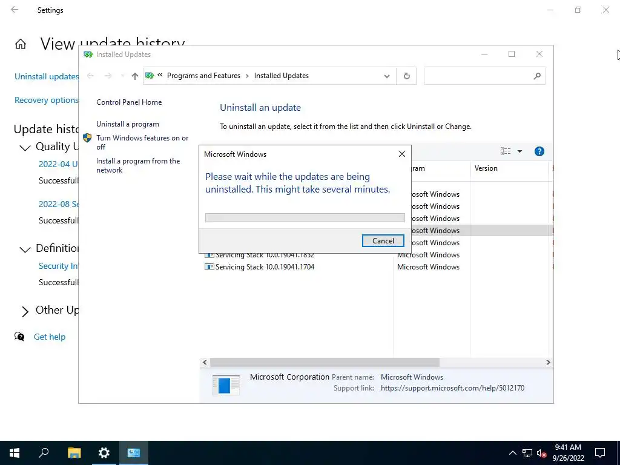This screenshot has width=620, height=465.
Task: Select Installed Updates breadcrumb
Action: [x=281, y=76]
